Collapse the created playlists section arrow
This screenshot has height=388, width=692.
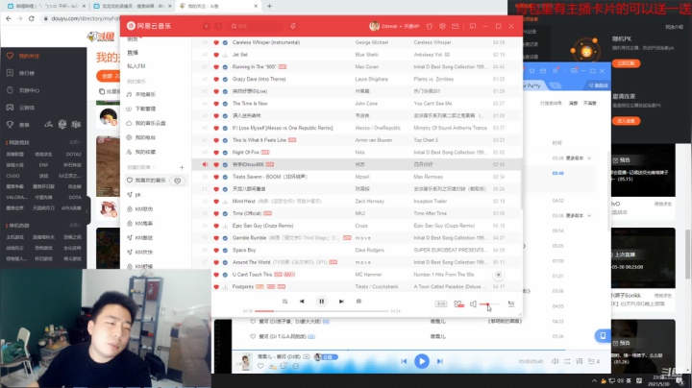tap(154, 167)
